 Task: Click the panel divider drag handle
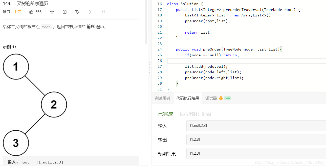pyautogui.click(x=150, y=69)
